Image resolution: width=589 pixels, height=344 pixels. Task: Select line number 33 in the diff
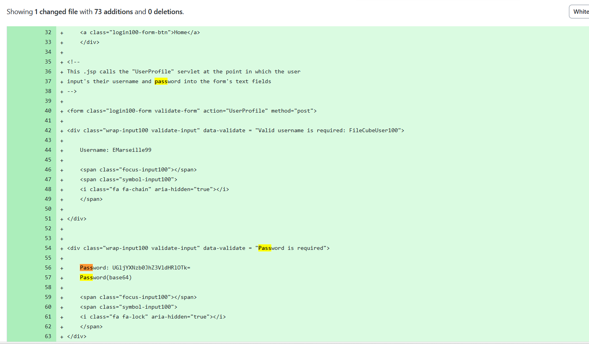point(48,42)
